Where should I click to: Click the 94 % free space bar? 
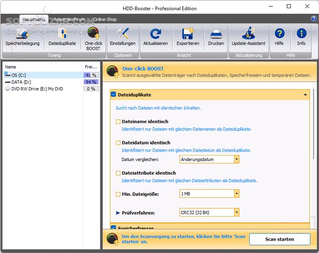tap(91, 82)
